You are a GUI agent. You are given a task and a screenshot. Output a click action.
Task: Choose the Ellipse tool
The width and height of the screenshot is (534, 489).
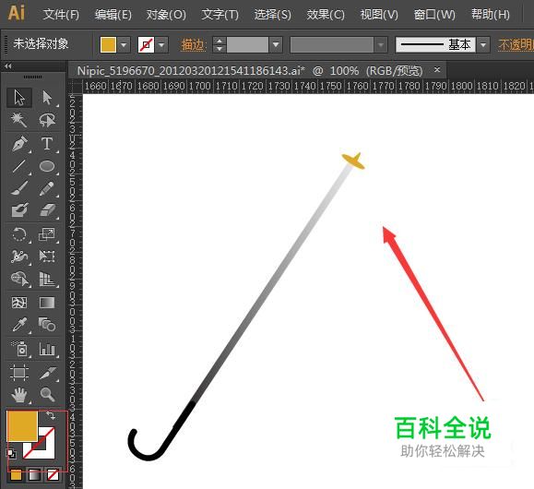(47, 166)
